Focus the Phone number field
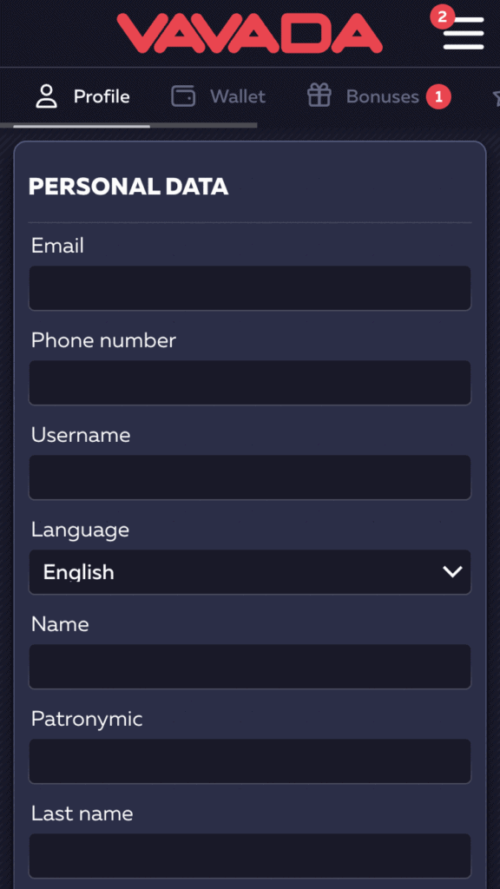This screenshot has width=500, height=889. click(249, 383)
